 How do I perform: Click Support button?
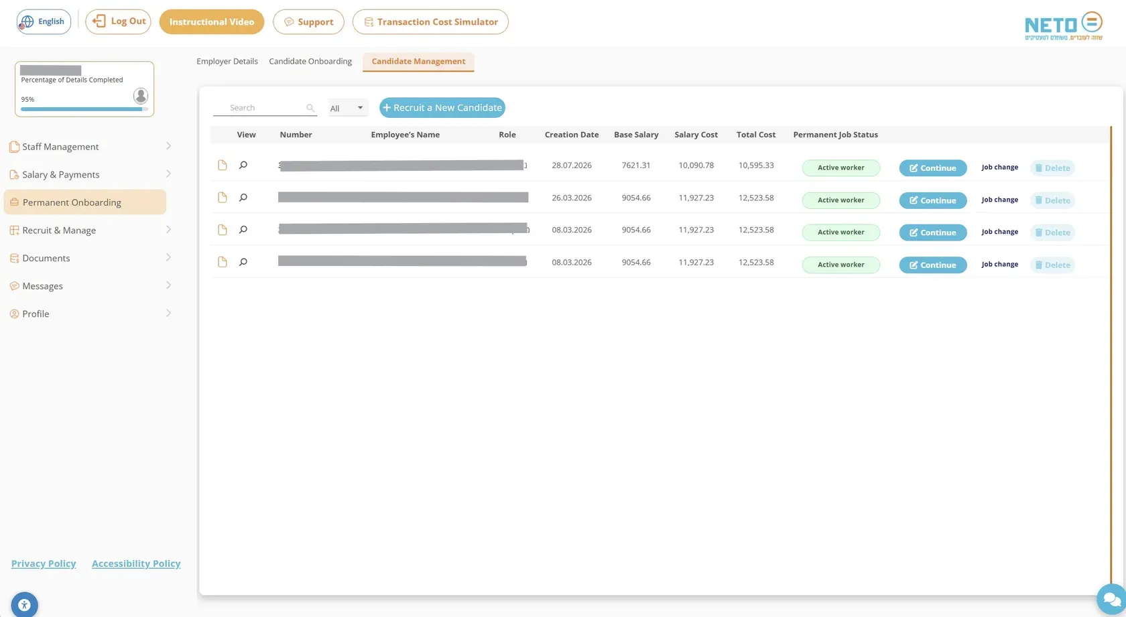tap(308, 21)
